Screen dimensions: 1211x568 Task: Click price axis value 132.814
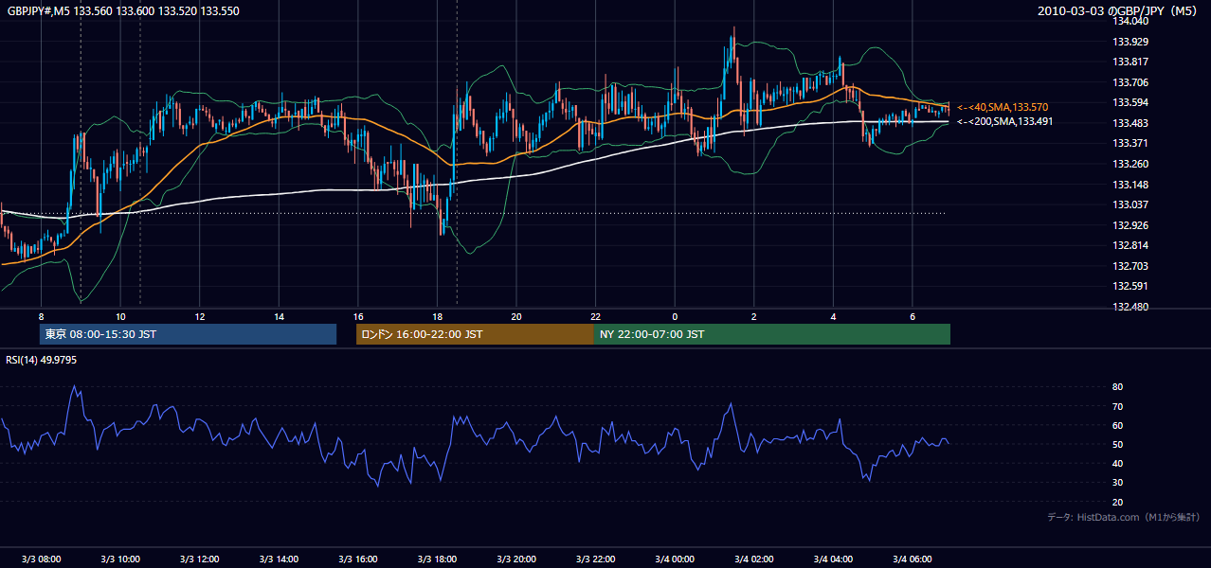coord(1130,245)
